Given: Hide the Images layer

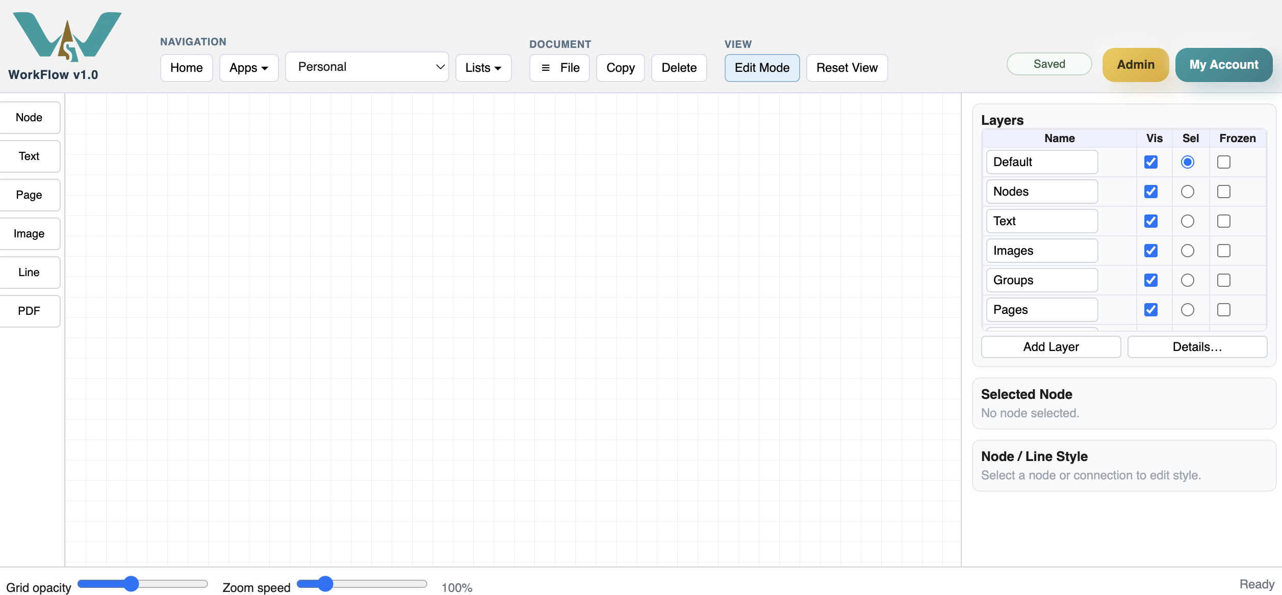Looking at the screenshot, I should [x=1151, y=251].
